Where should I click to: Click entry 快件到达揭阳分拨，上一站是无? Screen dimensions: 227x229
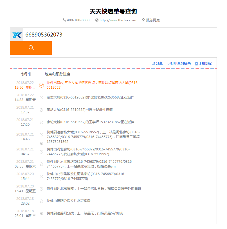point(85,213)
